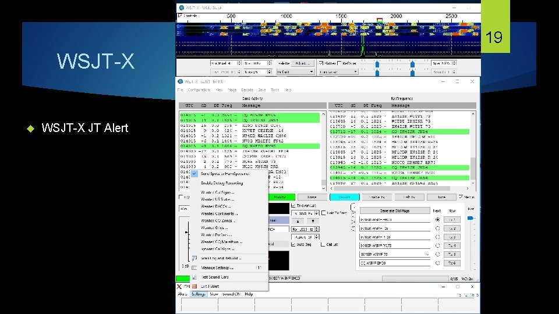Open the Cumulative dropdown in Wide Graph

pos(338,72)
